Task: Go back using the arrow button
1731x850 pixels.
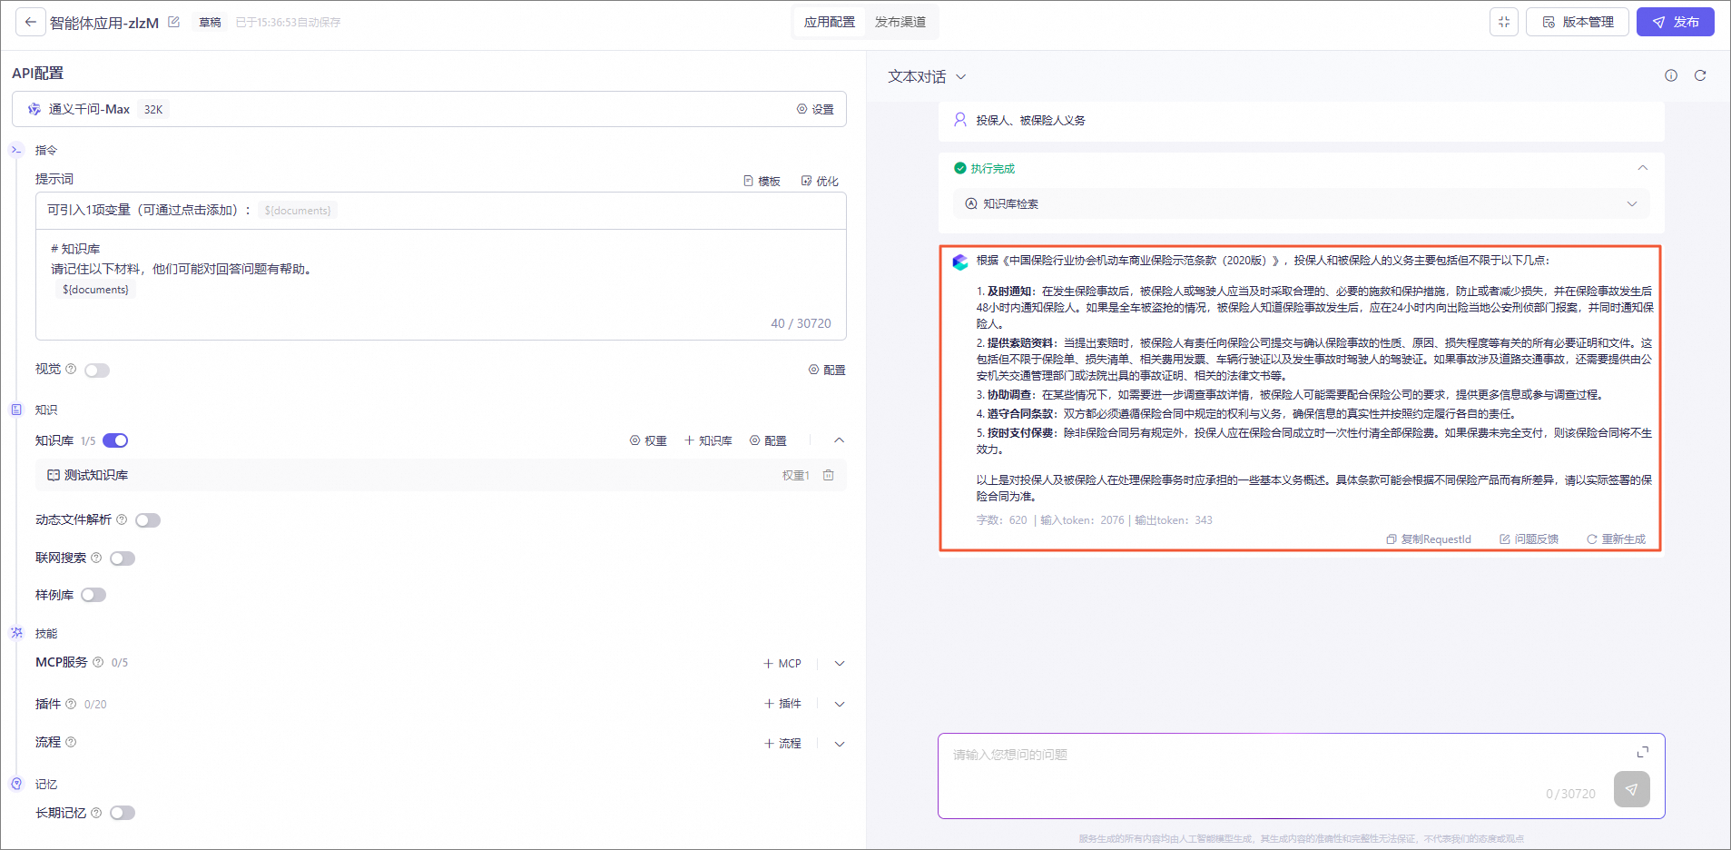Action: [x=31, y=22]
